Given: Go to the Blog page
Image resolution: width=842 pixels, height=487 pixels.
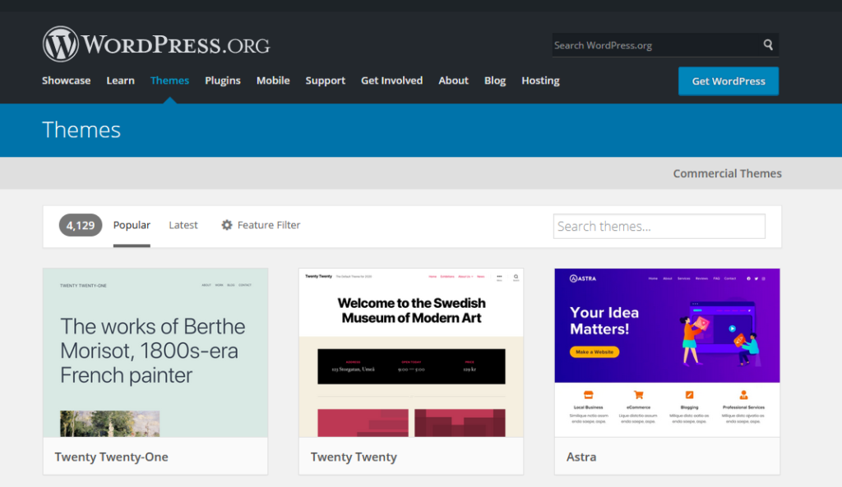Looking at the screenshot, I should click(494, 80).
